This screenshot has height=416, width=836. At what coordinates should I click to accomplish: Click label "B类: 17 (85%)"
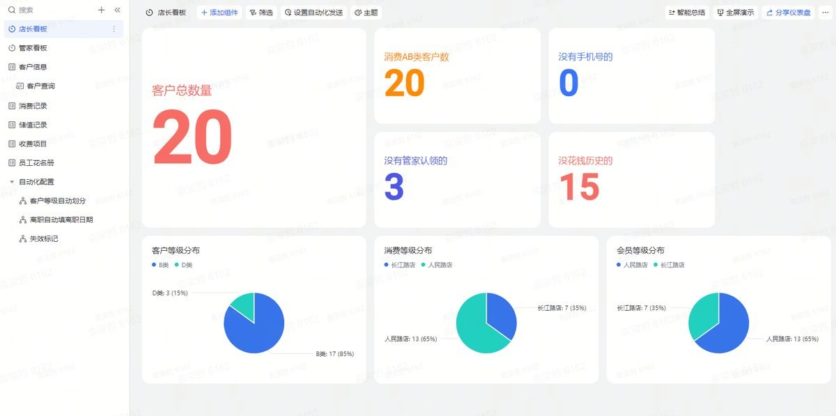335,354
